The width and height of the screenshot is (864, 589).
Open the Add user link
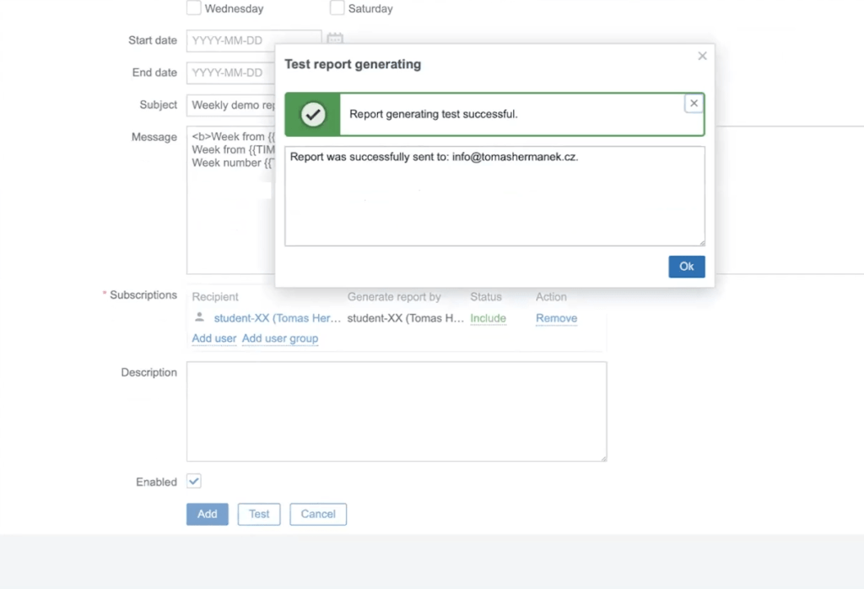click(x=214, y=338)
